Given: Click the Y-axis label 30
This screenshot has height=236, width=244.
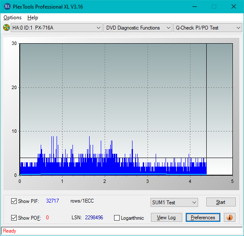Looking at the screenshot, I should (x=14, y=43).
